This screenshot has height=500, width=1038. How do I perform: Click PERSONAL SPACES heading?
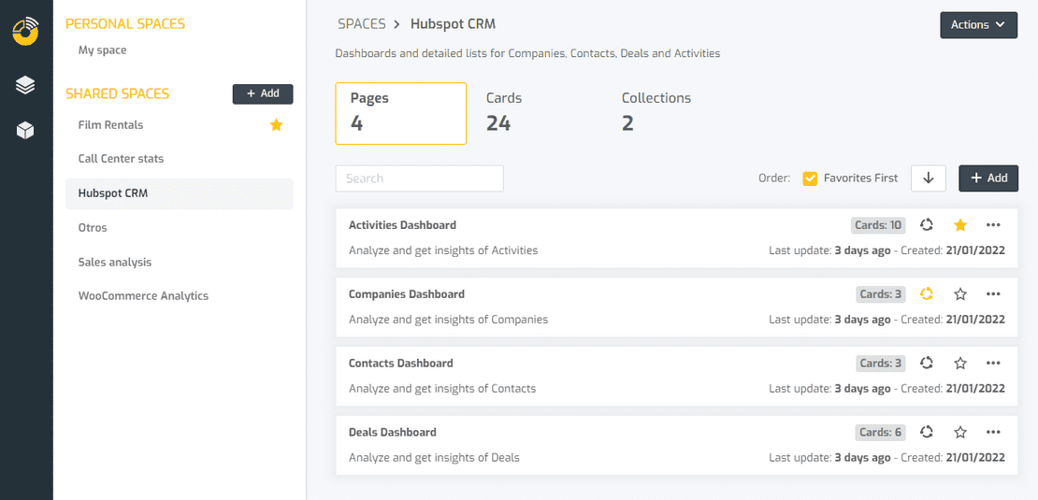tap(125, 23)
